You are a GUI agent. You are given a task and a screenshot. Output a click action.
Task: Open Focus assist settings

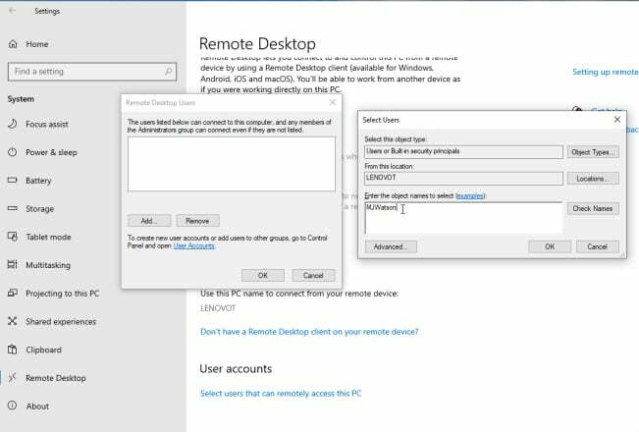(x=47, y=125)
